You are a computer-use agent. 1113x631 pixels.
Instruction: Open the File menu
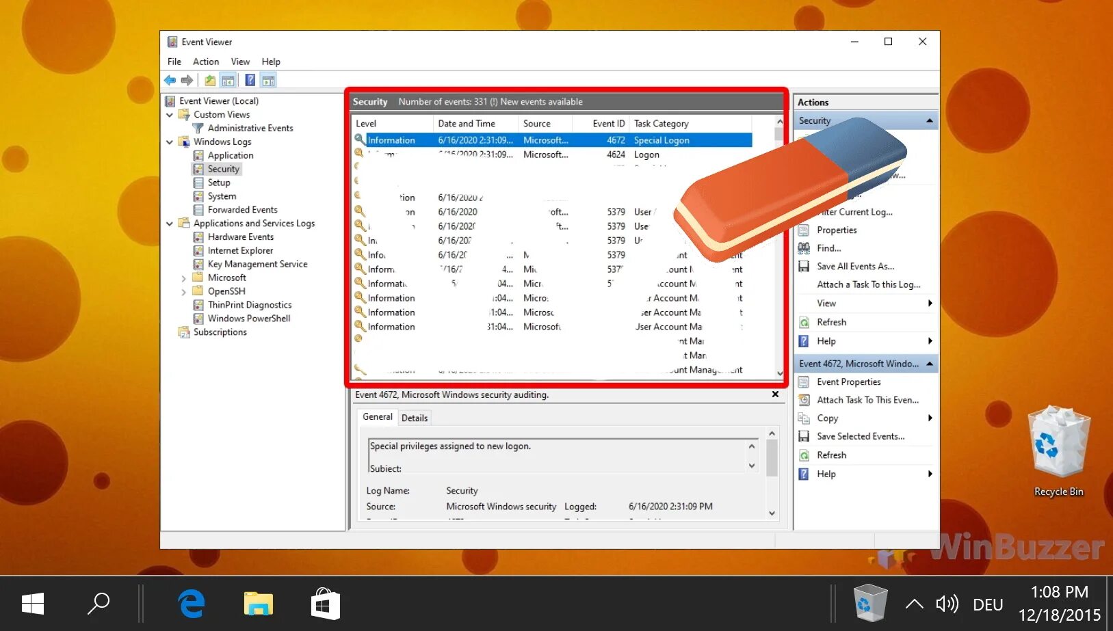tap(174, 62)
